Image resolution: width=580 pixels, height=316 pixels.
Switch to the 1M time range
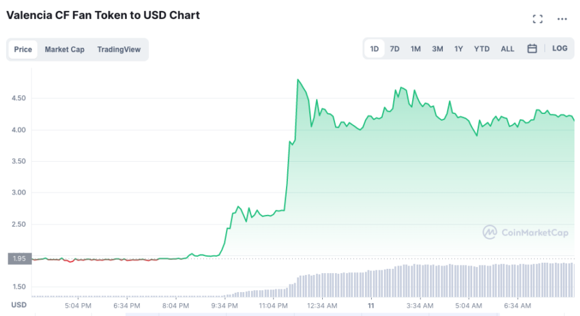click(x=416, y=49)
